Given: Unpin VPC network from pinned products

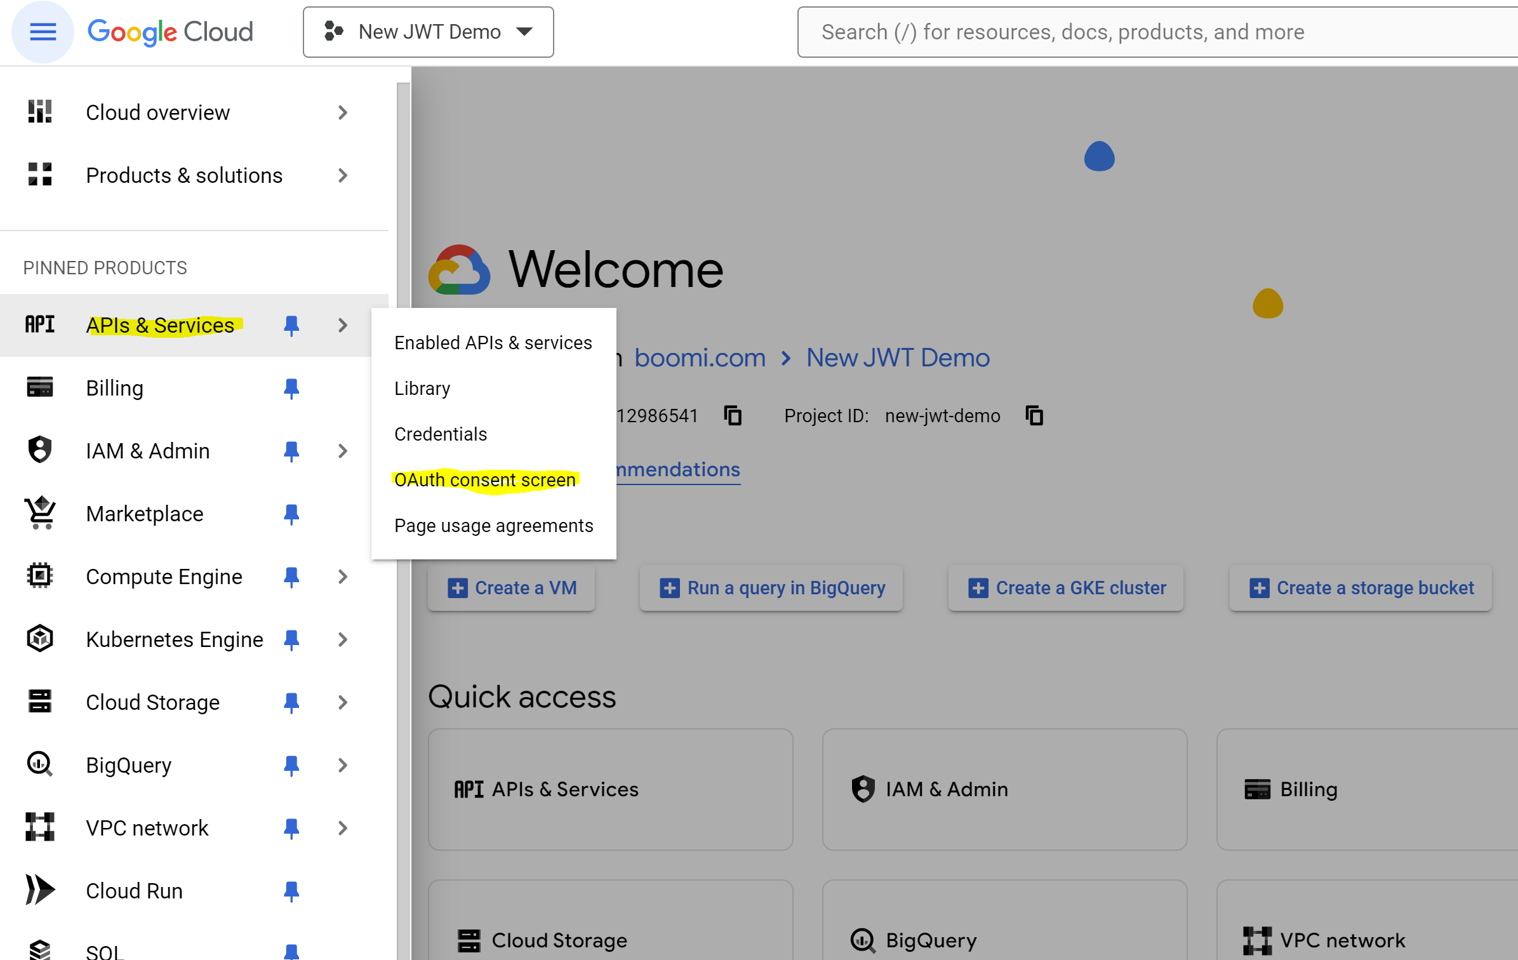Looking at the screenshot, I should pos(291,827).
